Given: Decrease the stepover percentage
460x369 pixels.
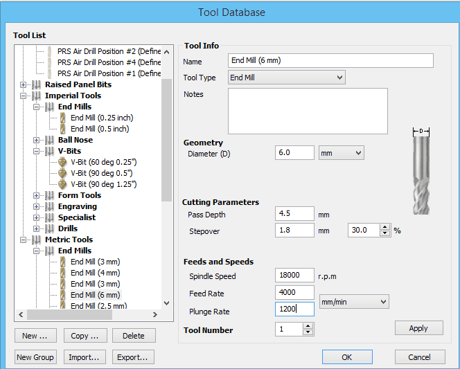Looking at the screenshot, I should coord(384,233).
